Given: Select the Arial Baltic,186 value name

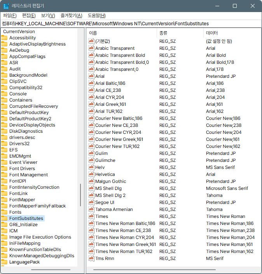Looking at the screenshot, I should coord(110,83).
